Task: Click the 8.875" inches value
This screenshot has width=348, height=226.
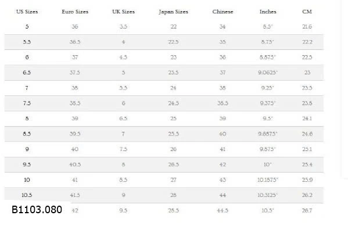Action: (x=268, y=58)
